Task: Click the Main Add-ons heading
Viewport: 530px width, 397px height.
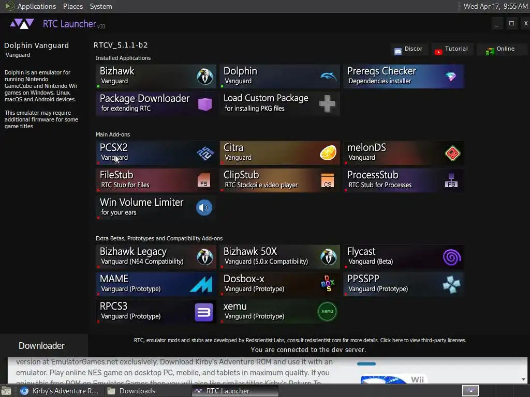Action: [x=112, y=134]
